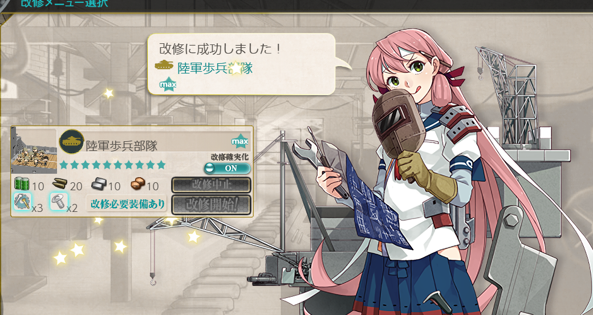Click 陸軍歩兵部隊 name in speech bubble
593x315 pixels.
point(215,68)
